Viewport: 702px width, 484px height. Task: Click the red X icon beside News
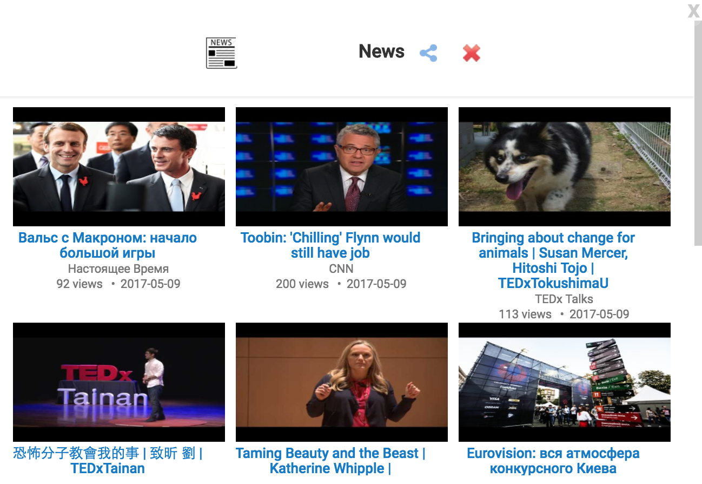[x=472, y=53]
